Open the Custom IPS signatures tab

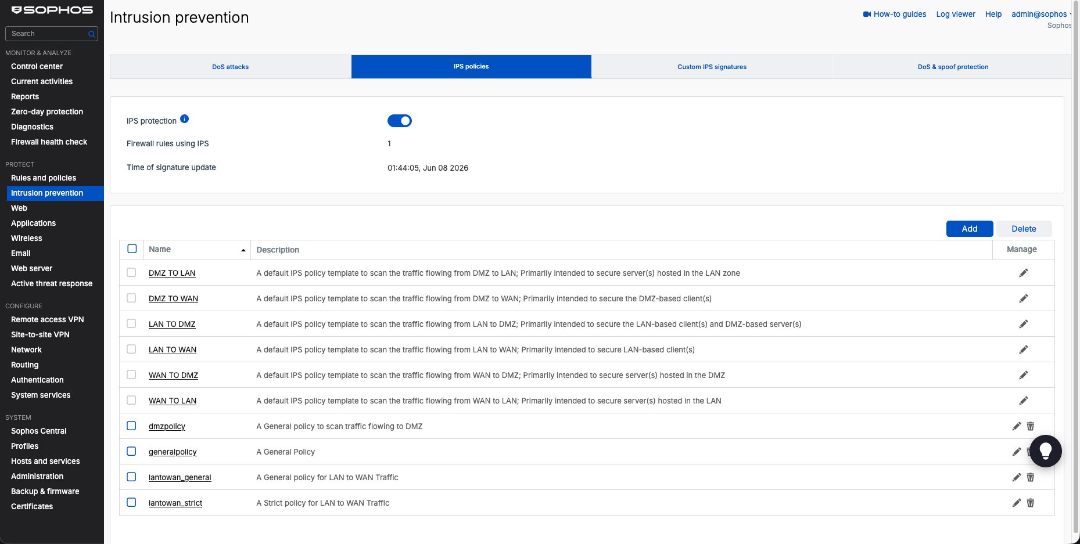712,67
